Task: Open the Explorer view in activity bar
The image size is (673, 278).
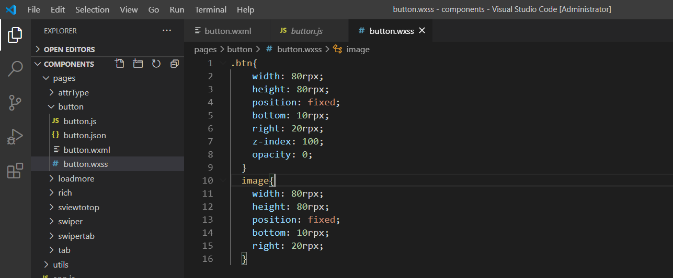Action: tap(15, 35)
